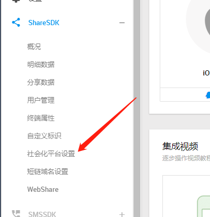Select the ShareSDK menu heading
Screen dimensions: 210x217
44,23
